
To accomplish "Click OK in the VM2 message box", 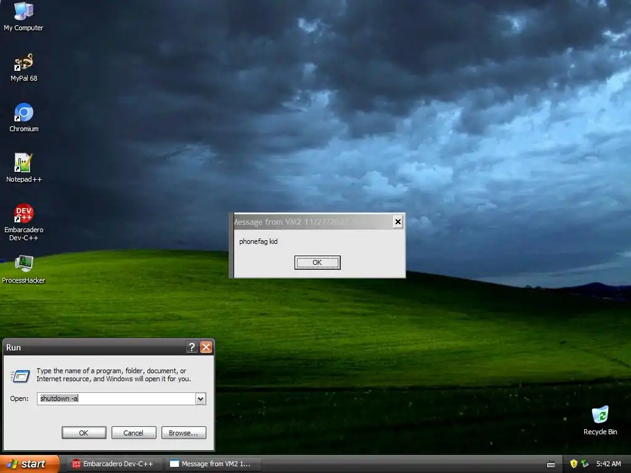I will [x=317, y=262].
